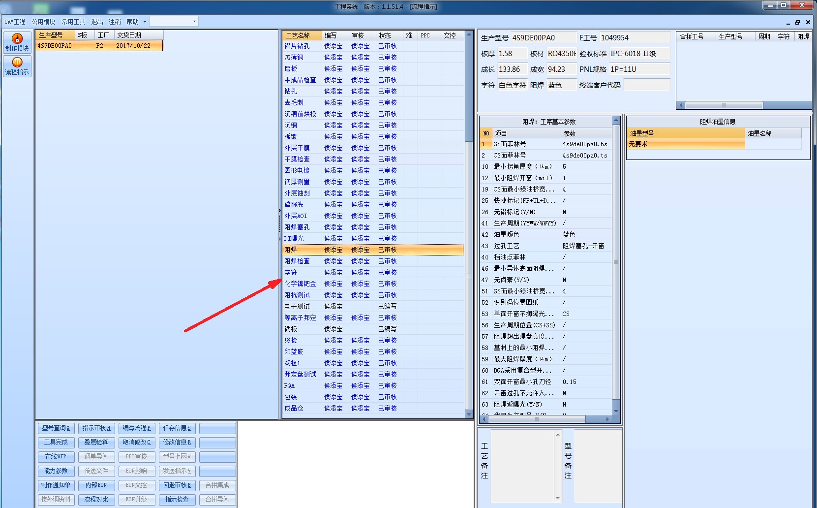Screen dimensions: 817x508
Task: Select the 4S9DE00PA0 row in model list
Action: point(99,46)
